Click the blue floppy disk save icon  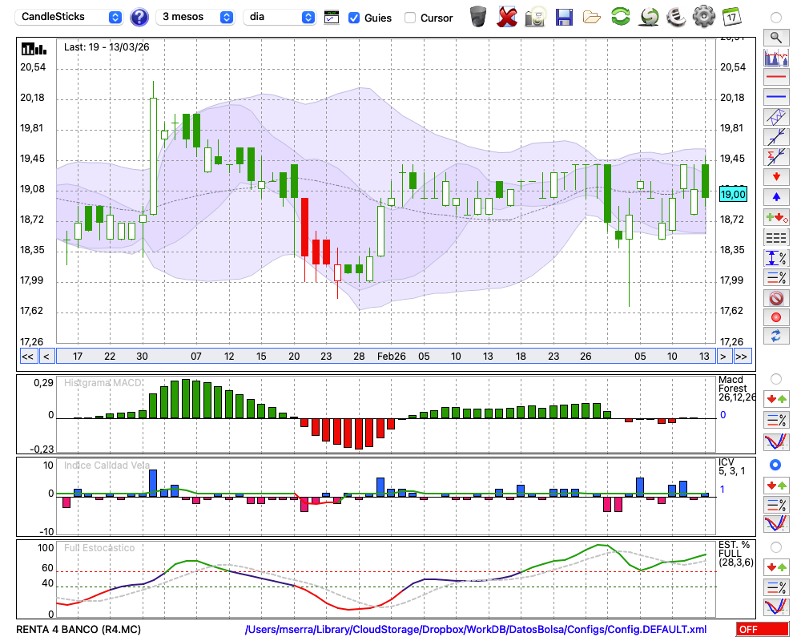pos(564,17)
